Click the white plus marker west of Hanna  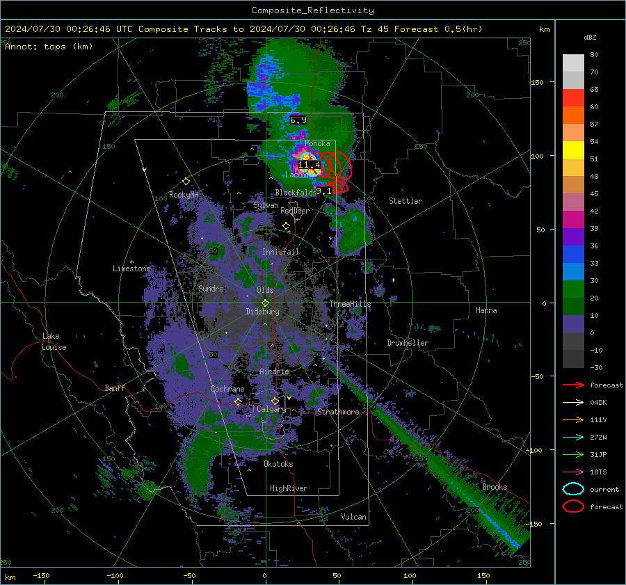(393, 280)
